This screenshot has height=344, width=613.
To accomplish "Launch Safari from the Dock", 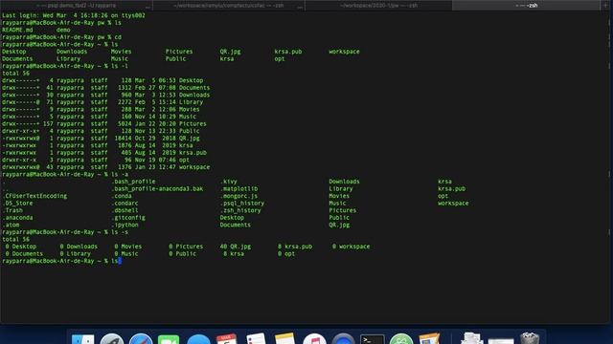I will click(x=141, y=338).
